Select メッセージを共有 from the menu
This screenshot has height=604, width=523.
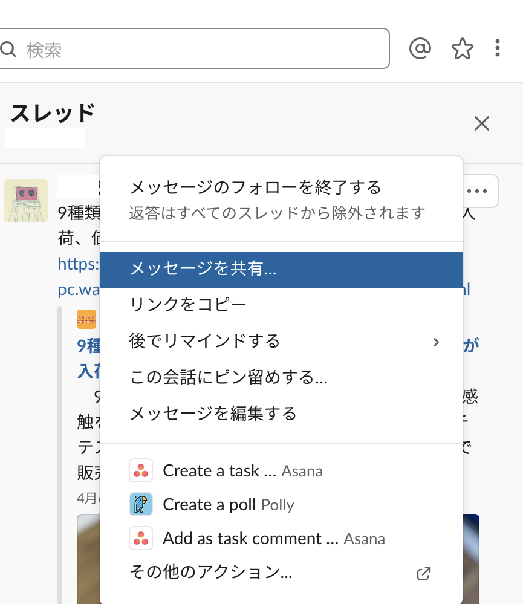[202, 269]
